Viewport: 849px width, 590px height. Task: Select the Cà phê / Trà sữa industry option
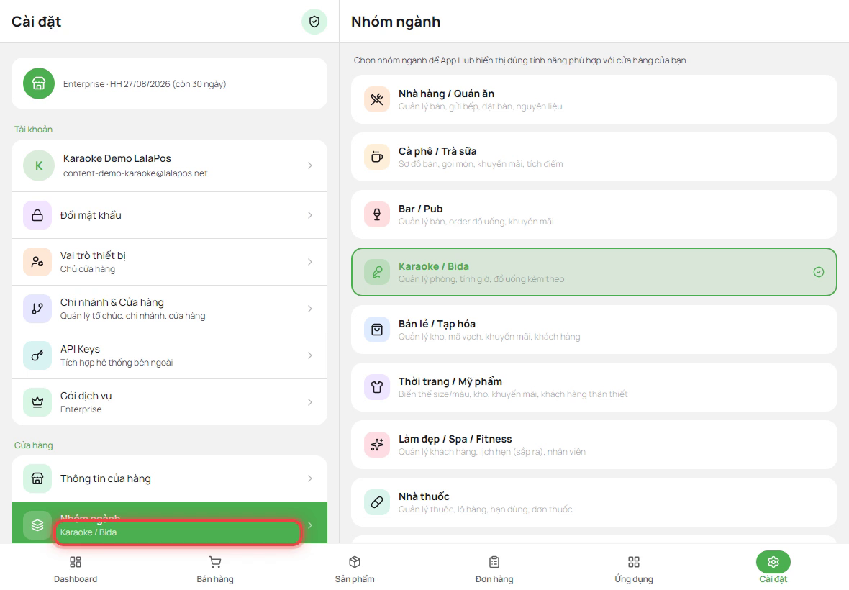[x=594, y=157]
